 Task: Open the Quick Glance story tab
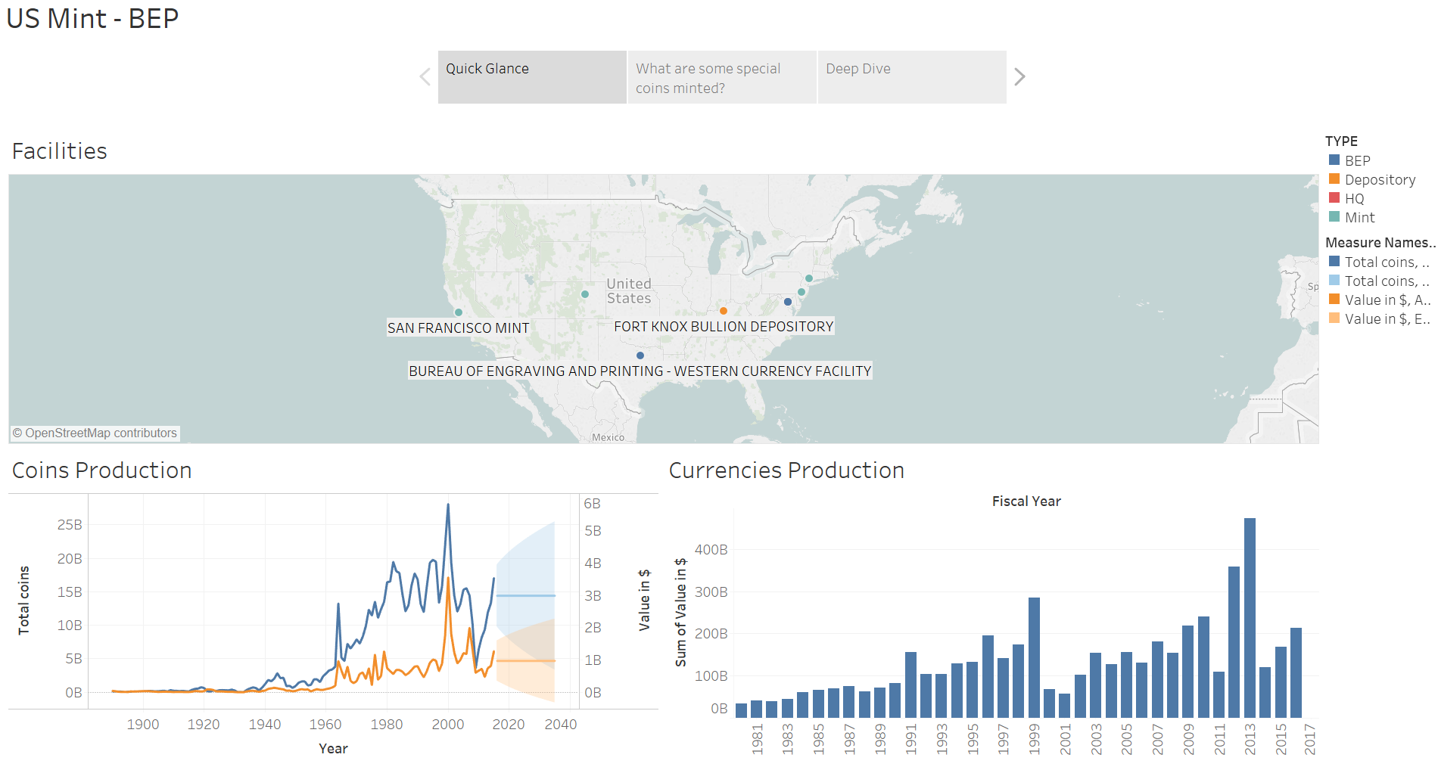[x=532, y=77]
